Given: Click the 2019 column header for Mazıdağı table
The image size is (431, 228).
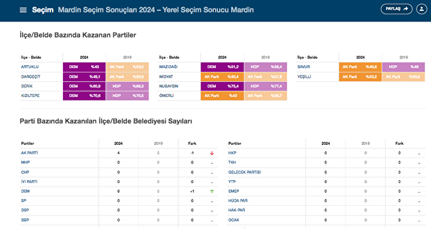Looking at the screenshot, I should coord(265,57).
